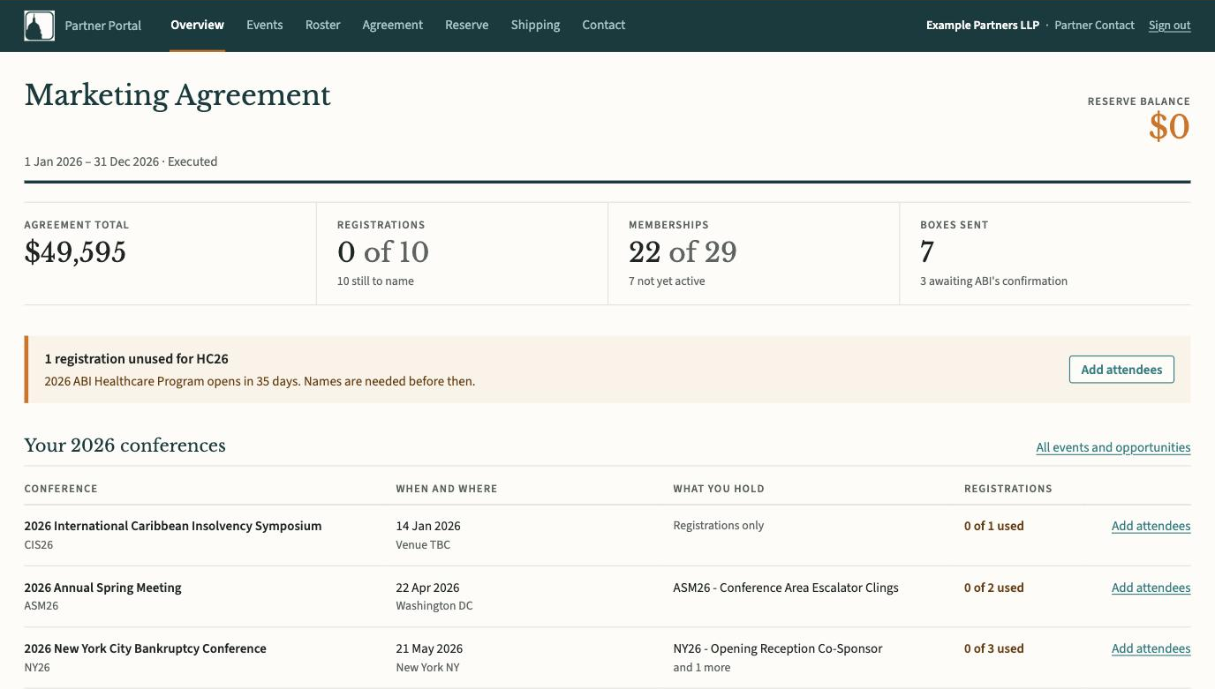
Task: Click the NY26 code under conference name
Action: click(37, 668)
